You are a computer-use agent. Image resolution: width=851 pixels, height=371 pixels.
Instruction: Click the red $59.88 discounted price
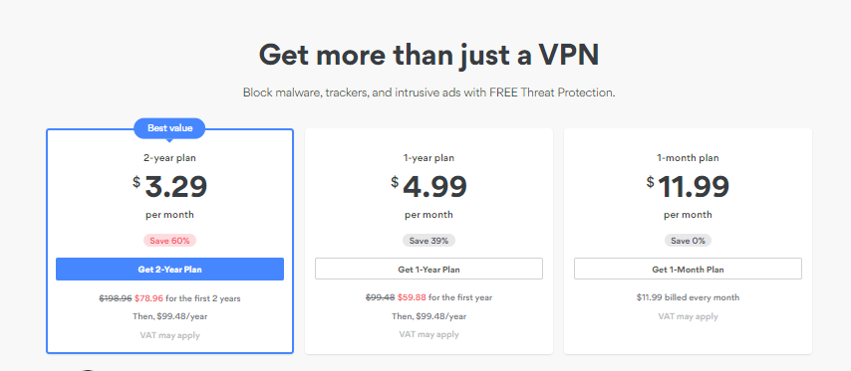[412, 297]
